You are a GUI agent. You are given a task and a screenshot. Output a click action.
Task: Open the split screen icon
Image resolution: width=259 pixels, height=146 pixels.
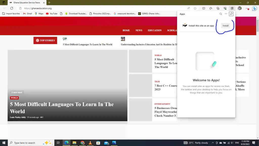pos(204,8)
